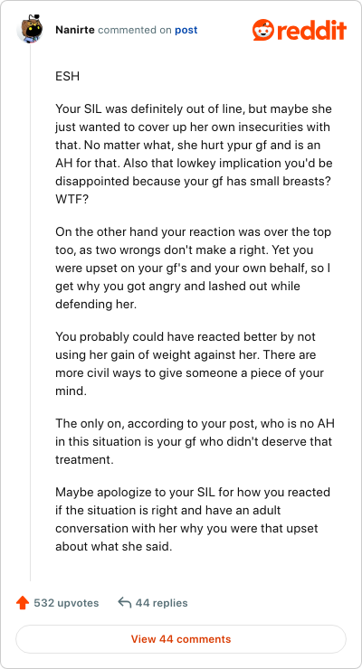The image size is (362, 669).
Task: Click the "defending her." line of text
Action: pos(96,305)
